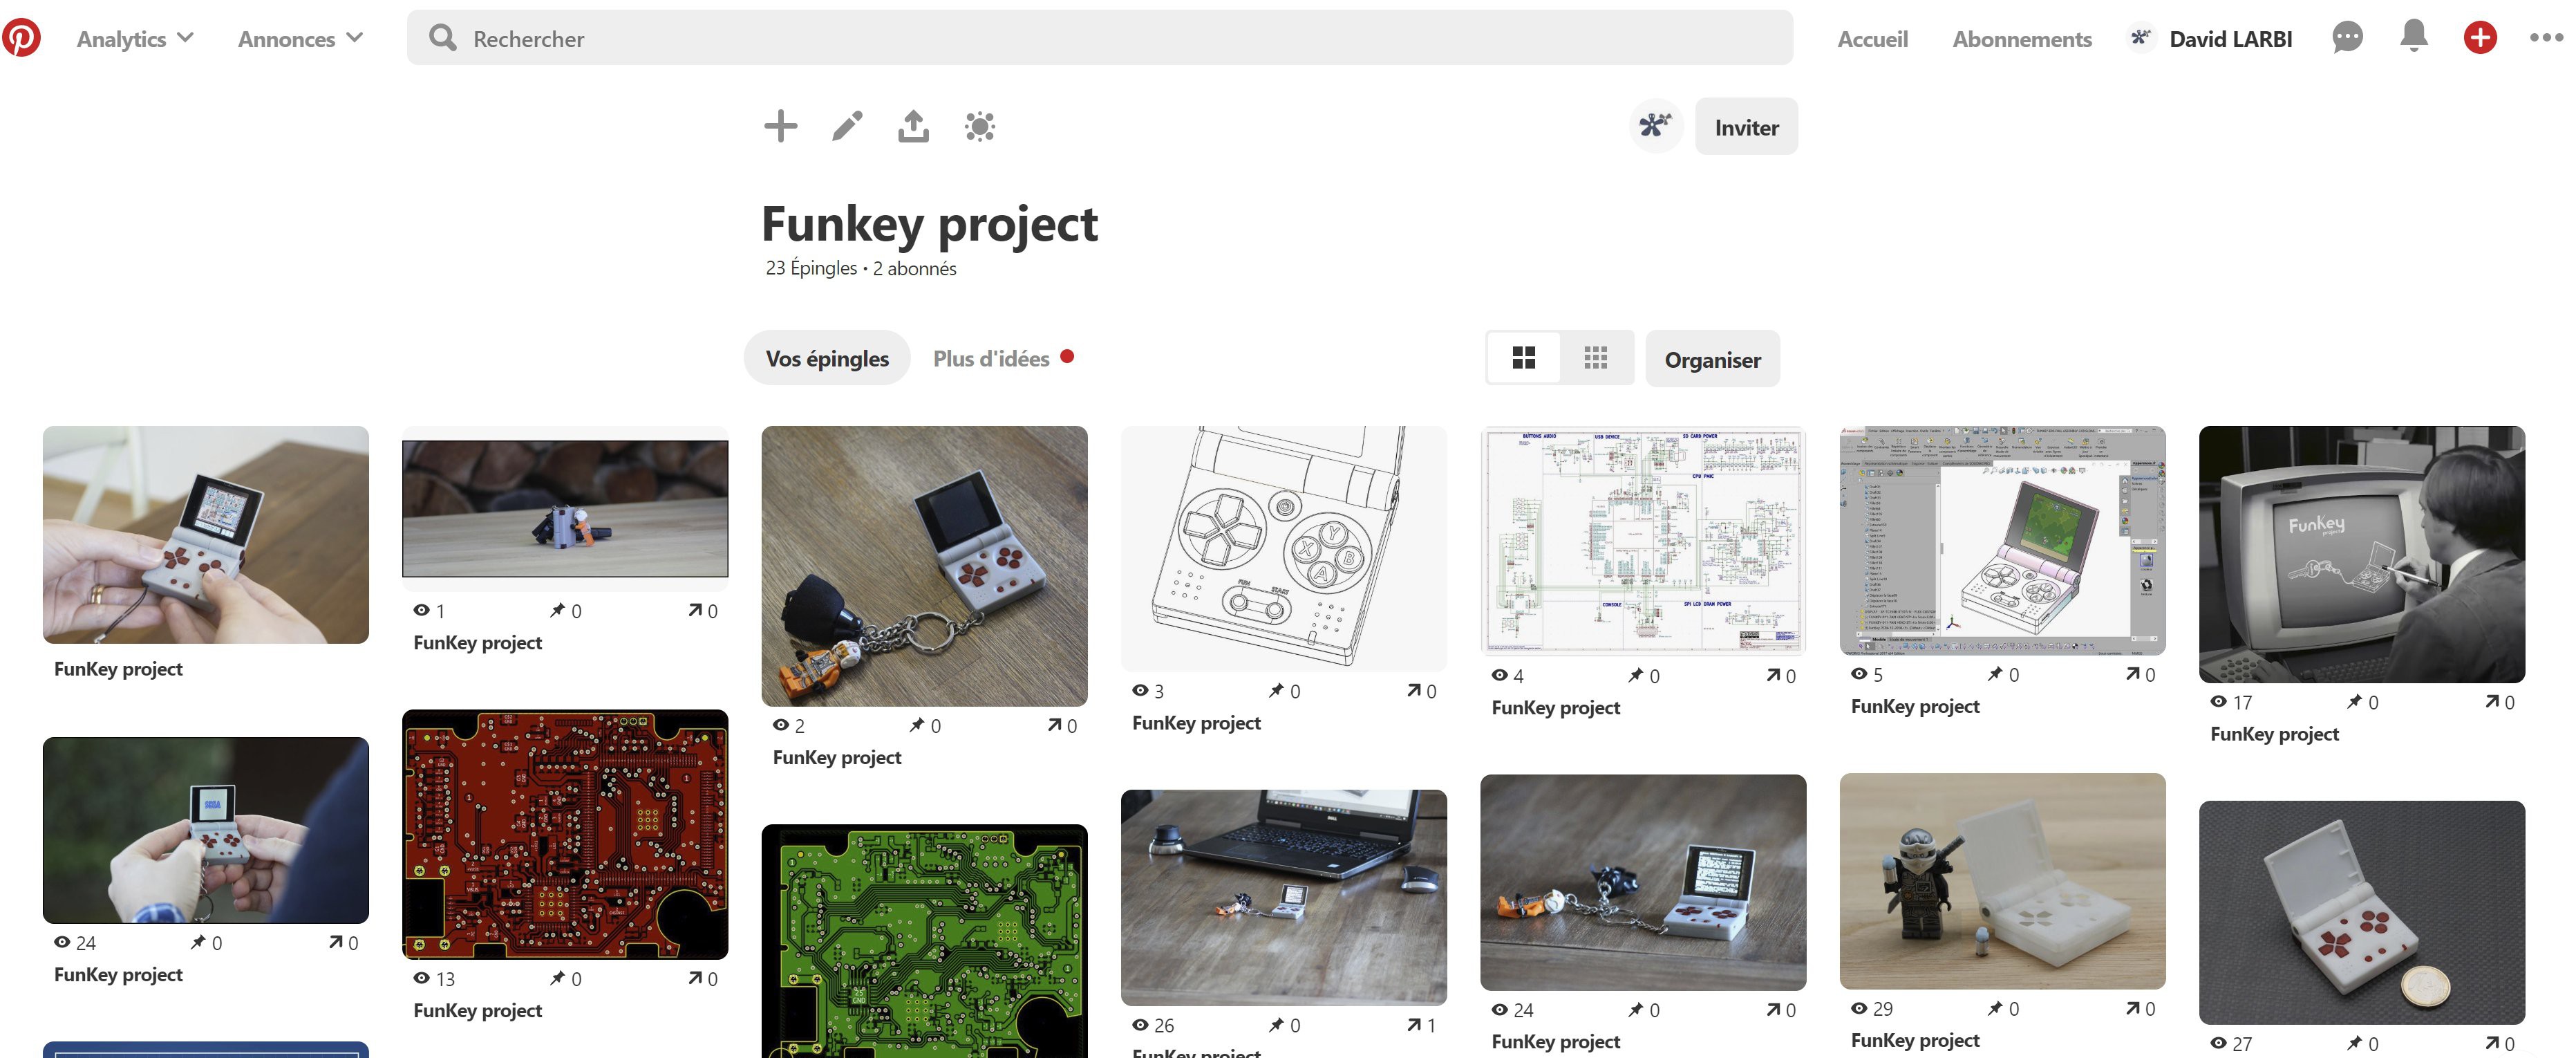Viewport: 2576px width, 1058px height.
Task: Click the 23 Épingles count text
Action: pos(811,268)
